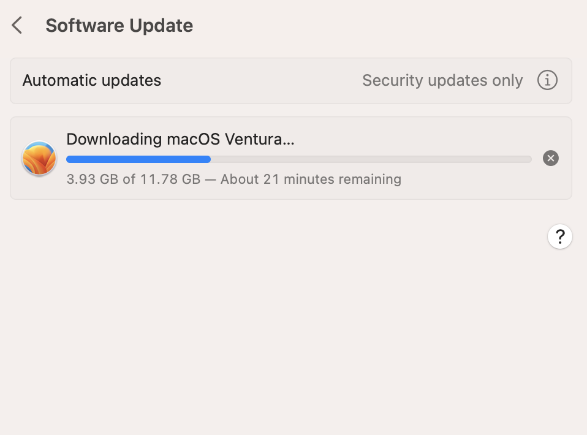587x435 pixels.
Task: Click the Software Update page title
Action: (119, 26)
